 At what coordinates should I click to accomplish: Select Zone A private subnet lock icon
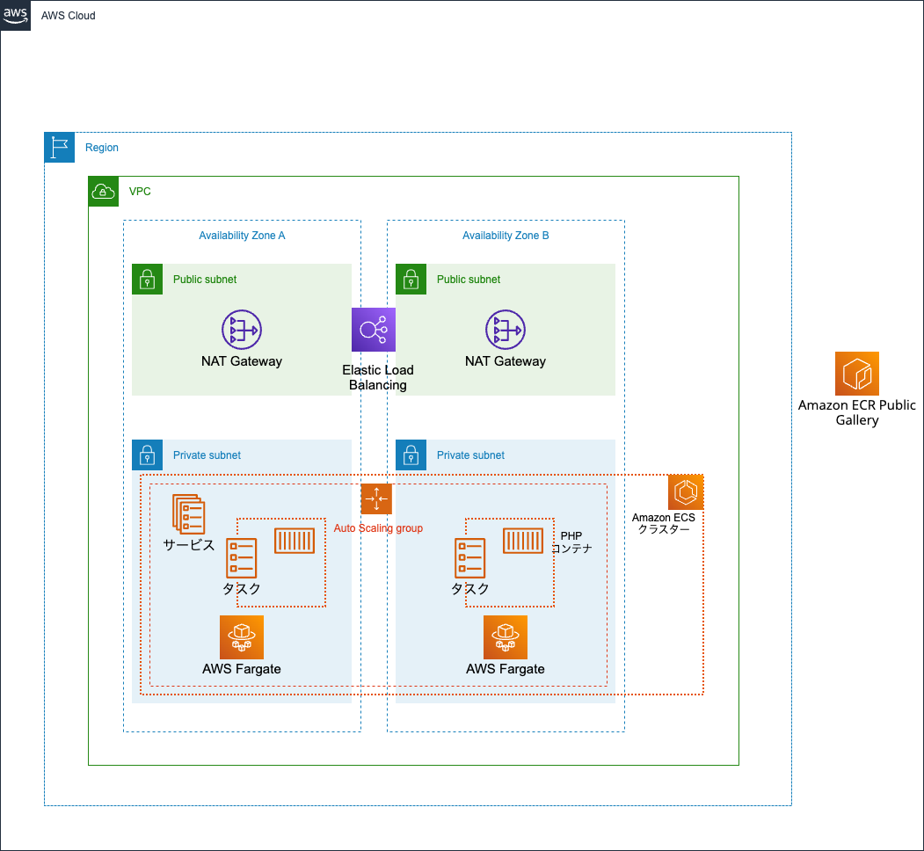pyautogui.click(x=148, y=455)
